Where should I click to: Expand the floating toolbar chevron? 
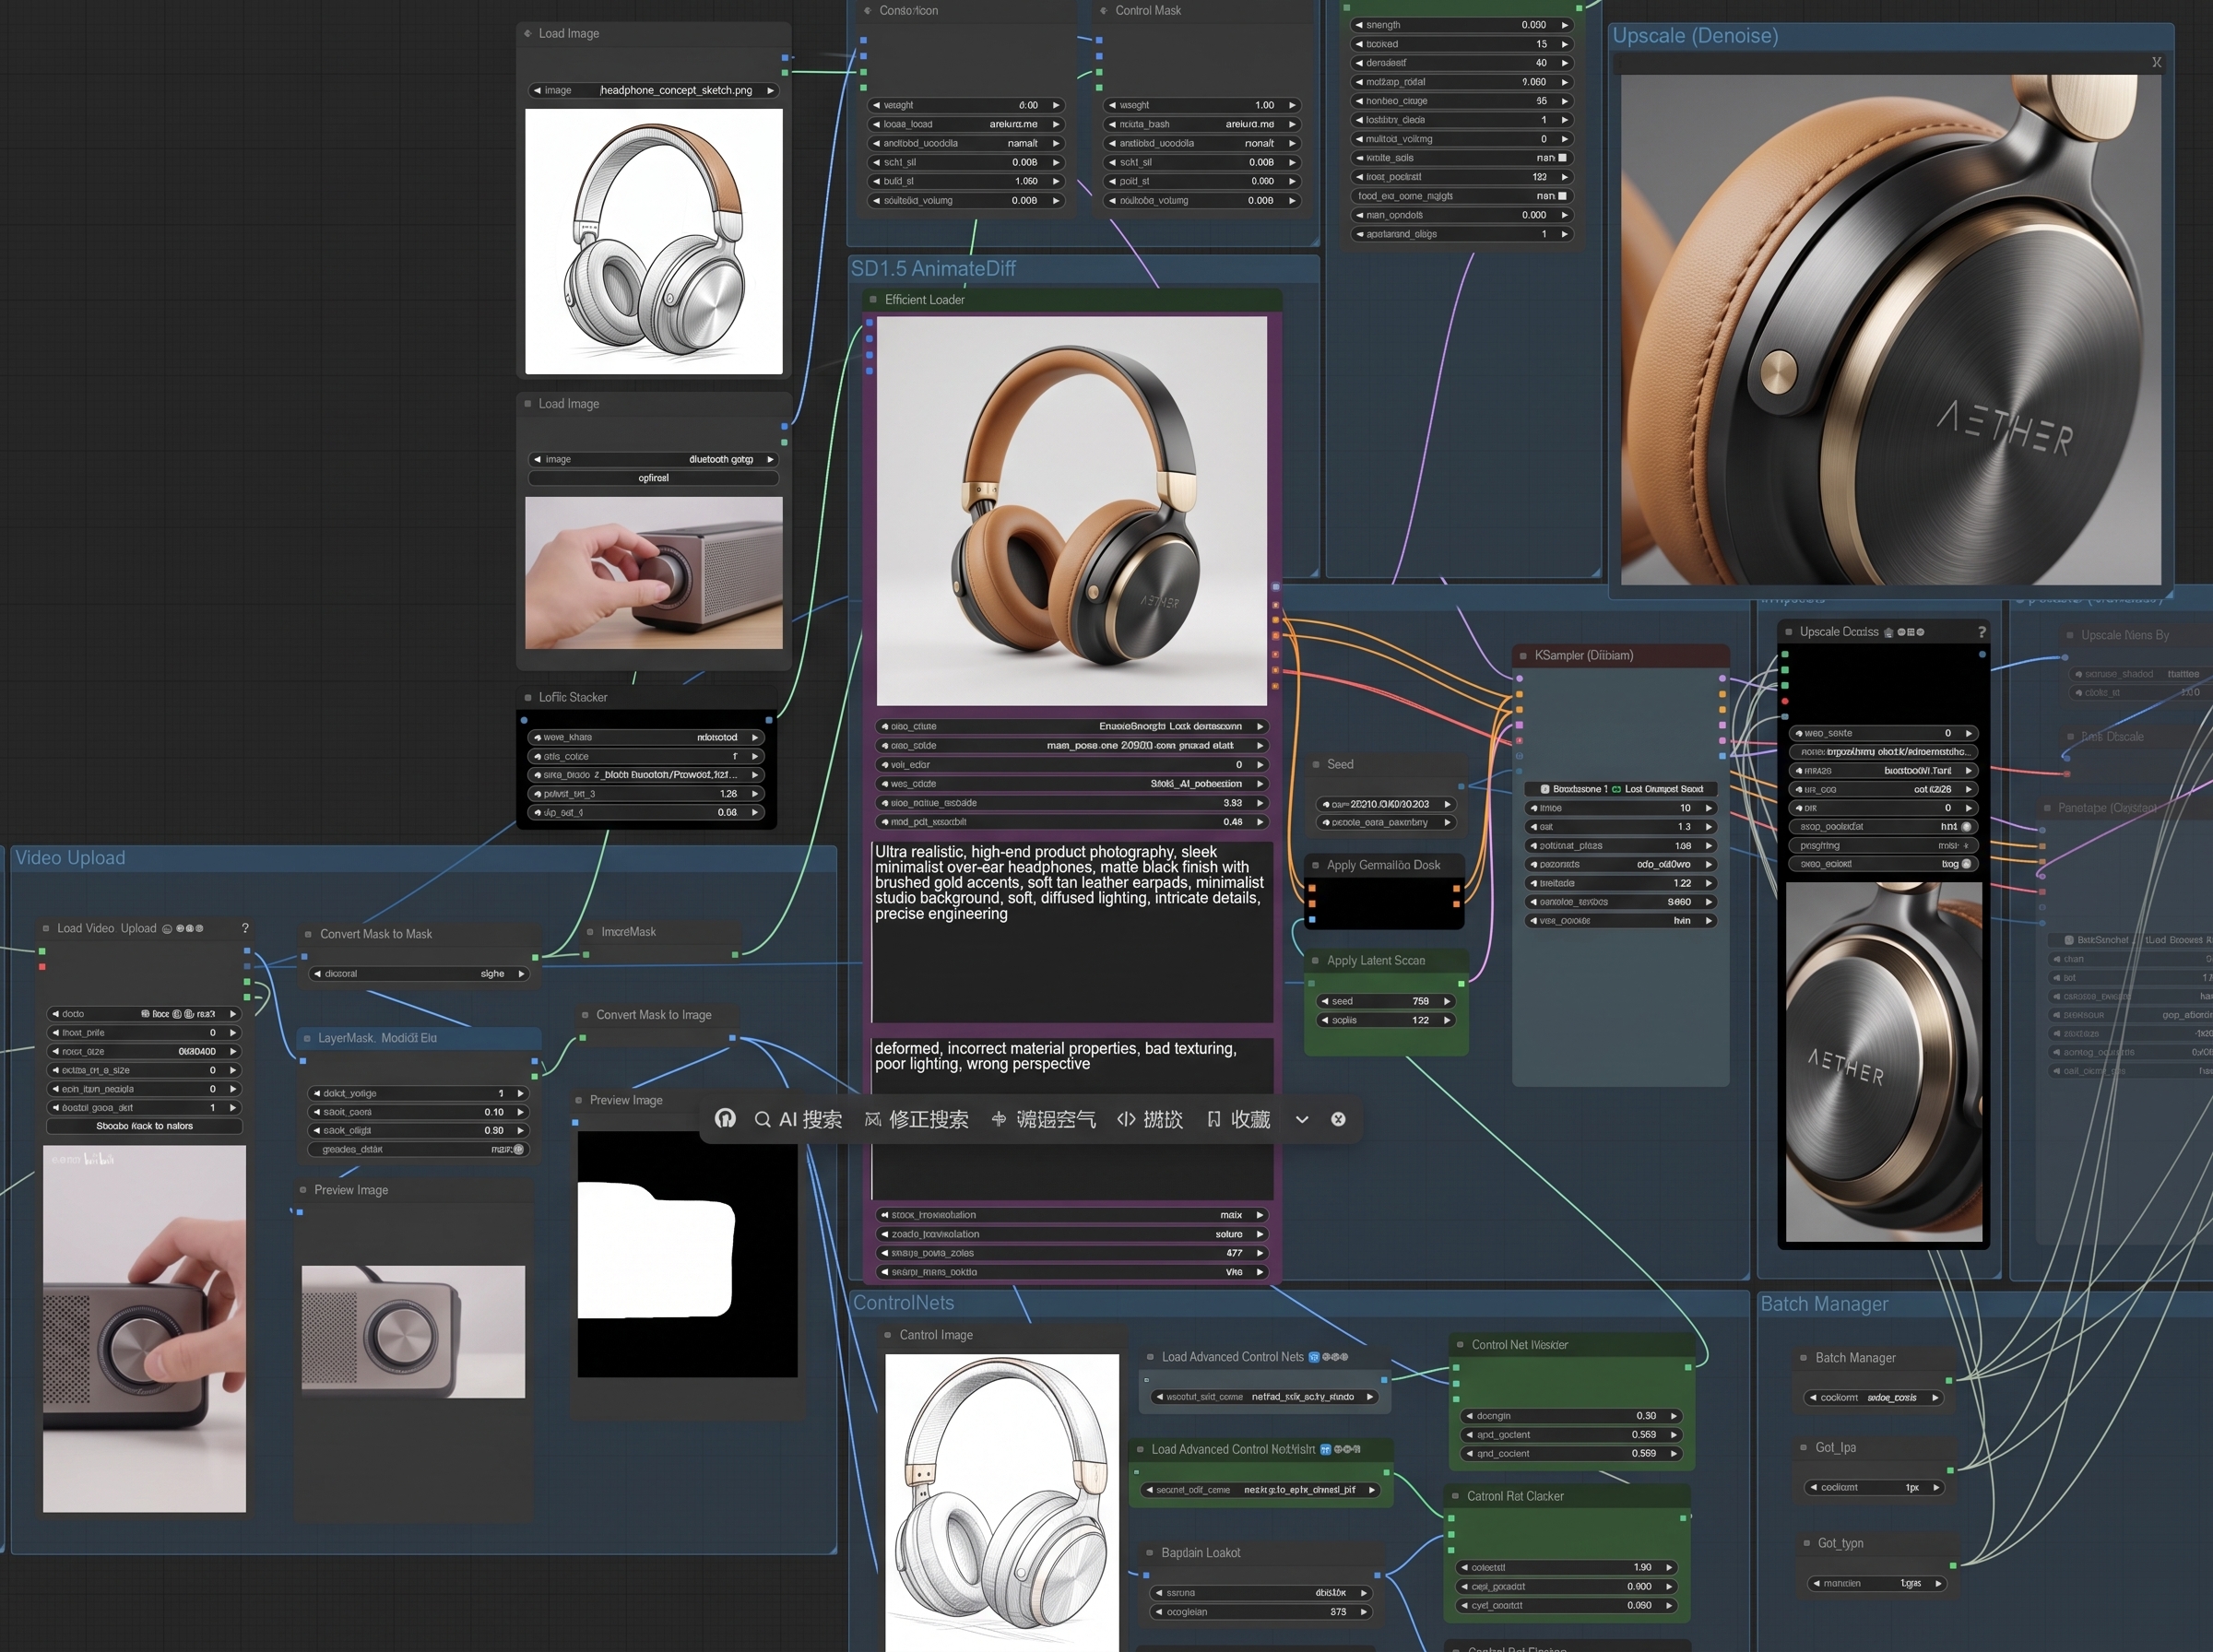point(1302,1119)
